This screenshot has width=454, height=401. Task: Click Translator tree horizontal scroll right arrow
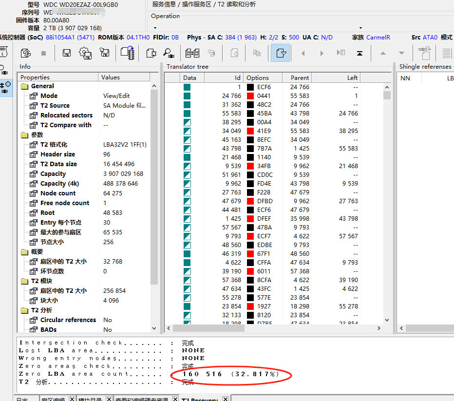[x=378, y=328]
